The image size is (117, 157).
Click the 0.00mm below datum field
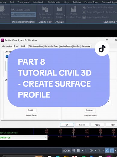90,110
